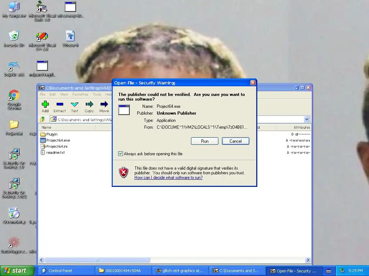The width and height of the screenshot is (369, 276).
Task: Open the Tools menu in 7-Zip
Action: (97, 95)
